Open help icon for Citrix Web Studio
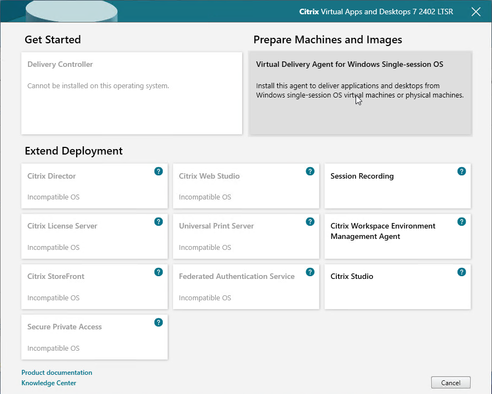This screenshot has height=394, width=492. pyautogui.click(x=310, y=172)
